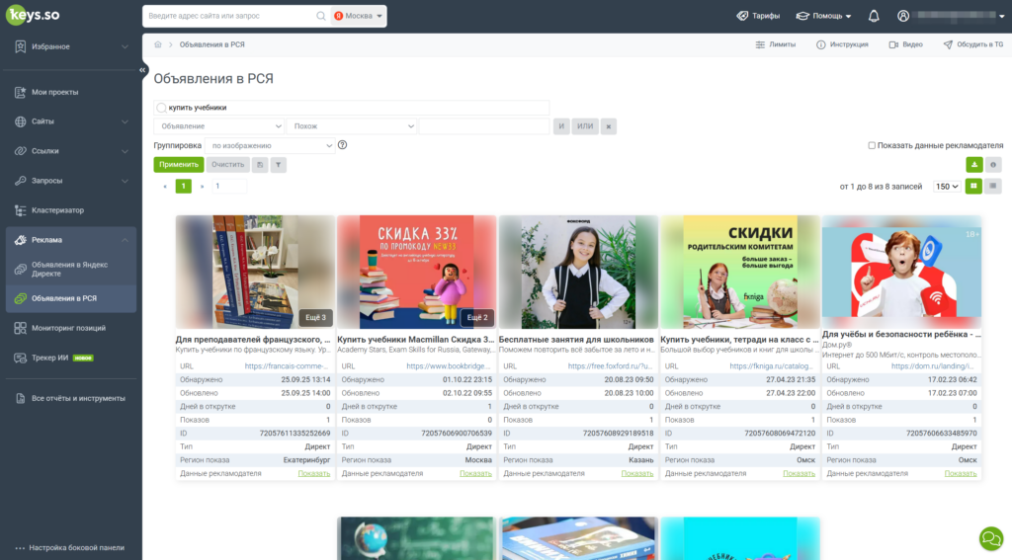Open the Группировка по изображению dropdown

pyautogui.click(x=270, y=146)
